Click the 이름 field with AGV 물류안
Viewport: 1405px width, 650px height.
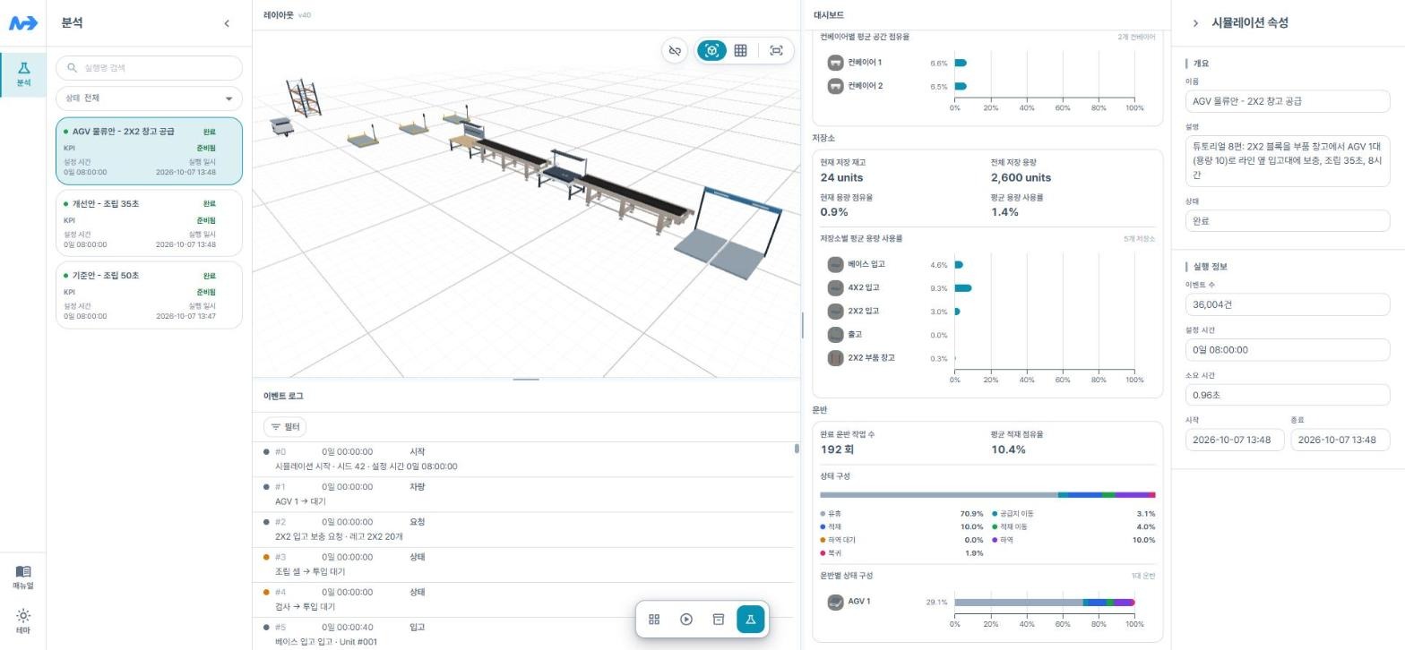click(x=1288, y=101)
